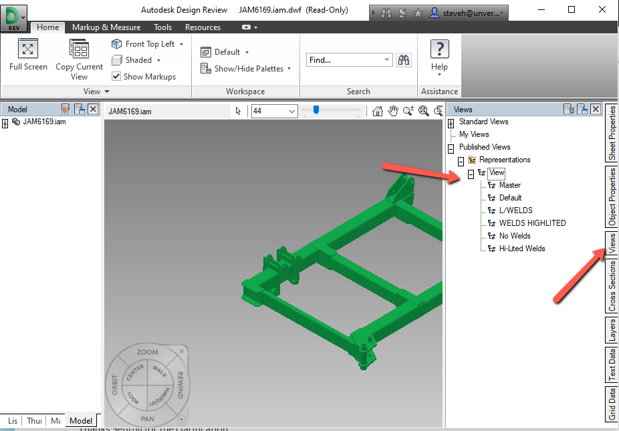This screenshot has width=619, height=431.
Task: Click the Favorites star icon in title bar
Action: [418, 13]
